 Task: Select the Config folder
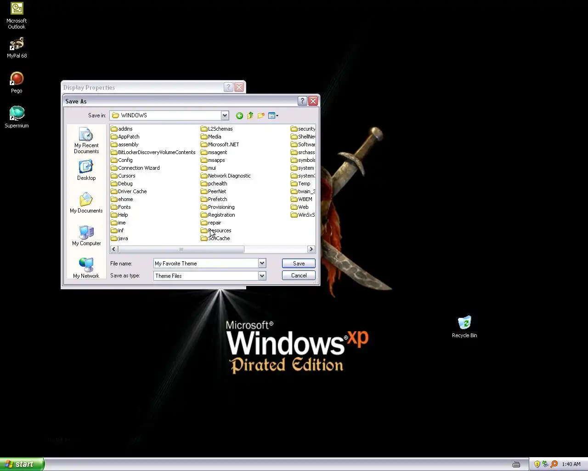tap(122, 160)
